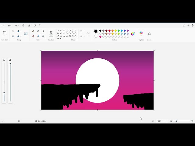Click the Share icon

point(29,26)
